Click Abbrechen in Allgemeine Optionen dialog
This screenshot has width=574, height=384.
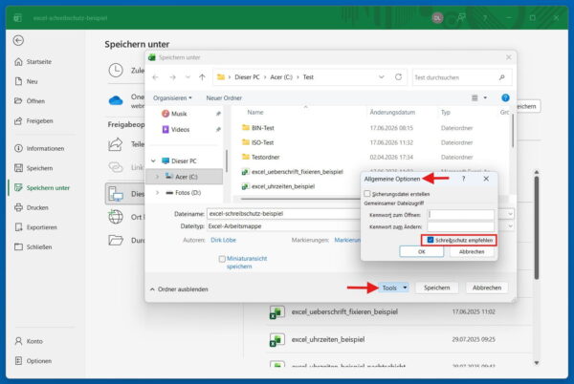[x=472, y=252]
